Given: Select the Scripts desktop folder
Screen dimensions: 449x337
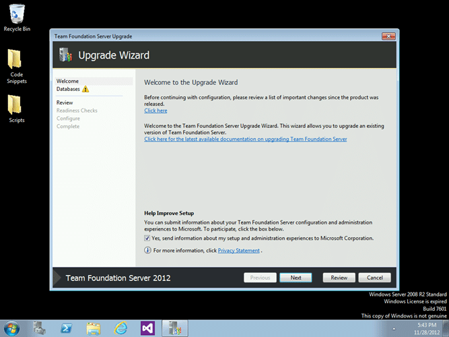Looking at the screenshot, I should [x=16, y=109].
